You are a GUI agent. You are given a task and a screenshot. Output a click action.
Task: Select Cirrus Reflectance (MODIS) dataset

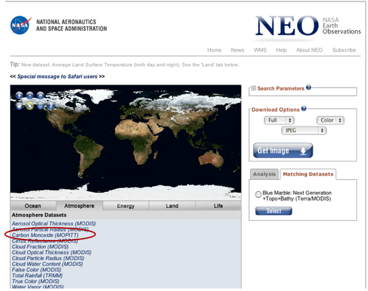pyautogui.click(x=45, y=241)
